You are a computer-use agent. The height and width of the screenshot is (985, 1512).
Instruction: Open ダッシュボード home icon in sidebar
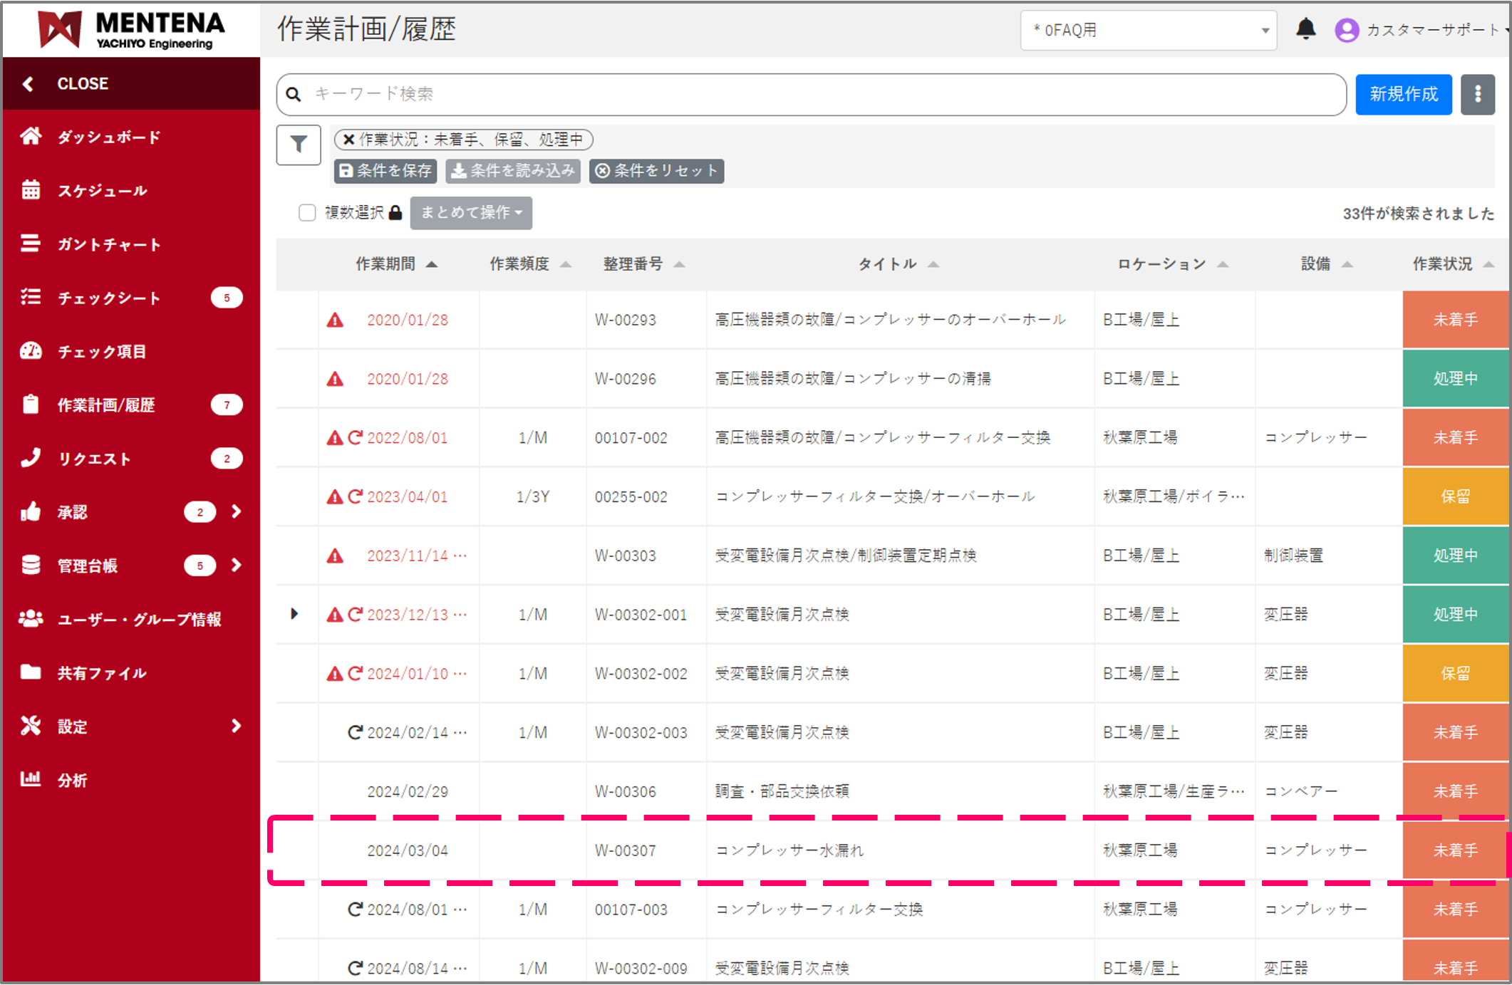(x=31, y=136)
